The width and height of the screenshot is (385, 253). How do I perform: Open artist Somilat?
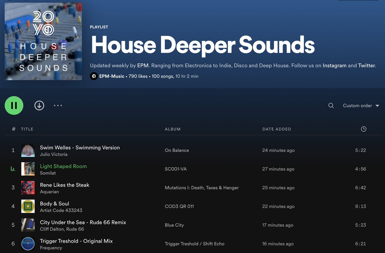[48, 173]
